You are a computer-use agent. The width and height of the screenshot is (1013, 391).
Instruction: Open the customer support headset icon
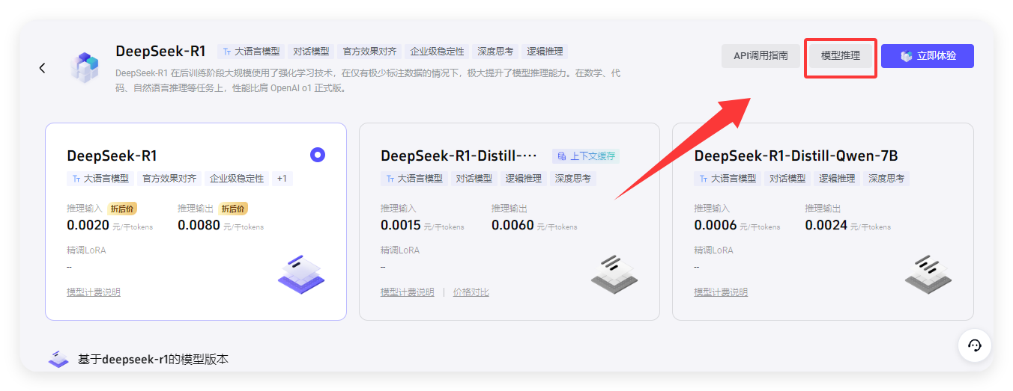pyautogui.click(x=975, y=345)
